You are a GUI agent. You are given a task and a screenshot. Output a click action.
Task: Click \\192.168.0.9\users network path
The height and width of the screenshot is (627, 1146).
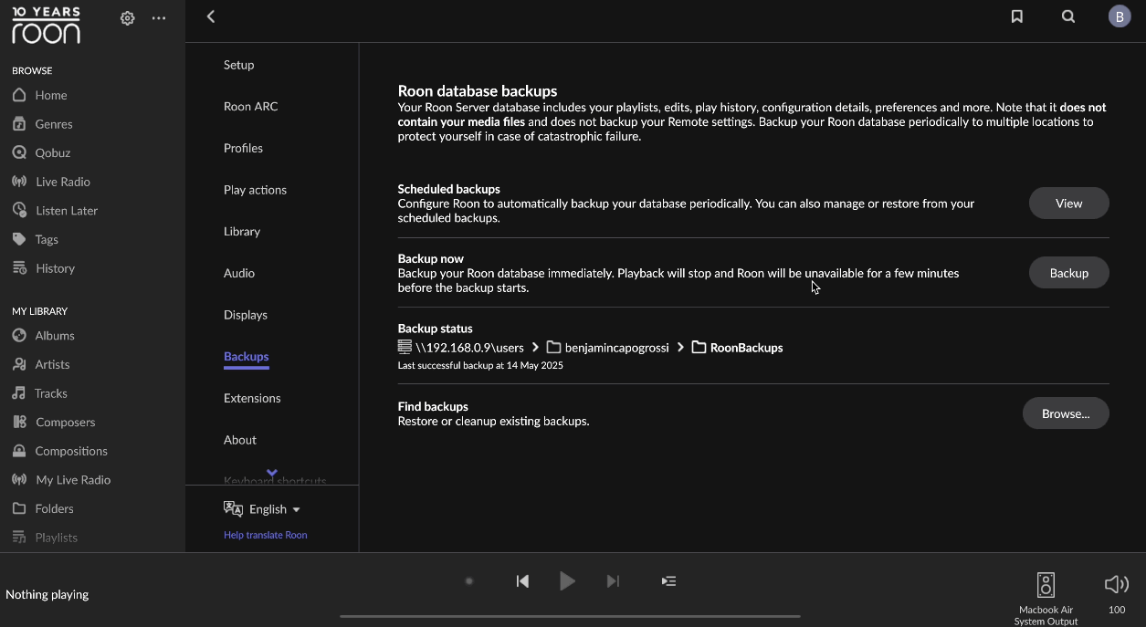click(461, 348)
